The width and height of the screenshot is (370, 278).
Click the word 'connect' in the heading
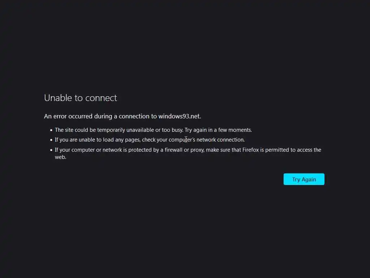point(101,98)
